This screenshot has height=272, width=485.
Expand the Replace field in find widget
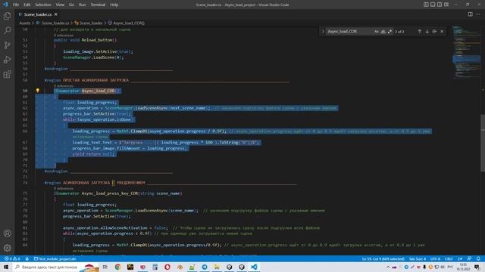[323, 32]
